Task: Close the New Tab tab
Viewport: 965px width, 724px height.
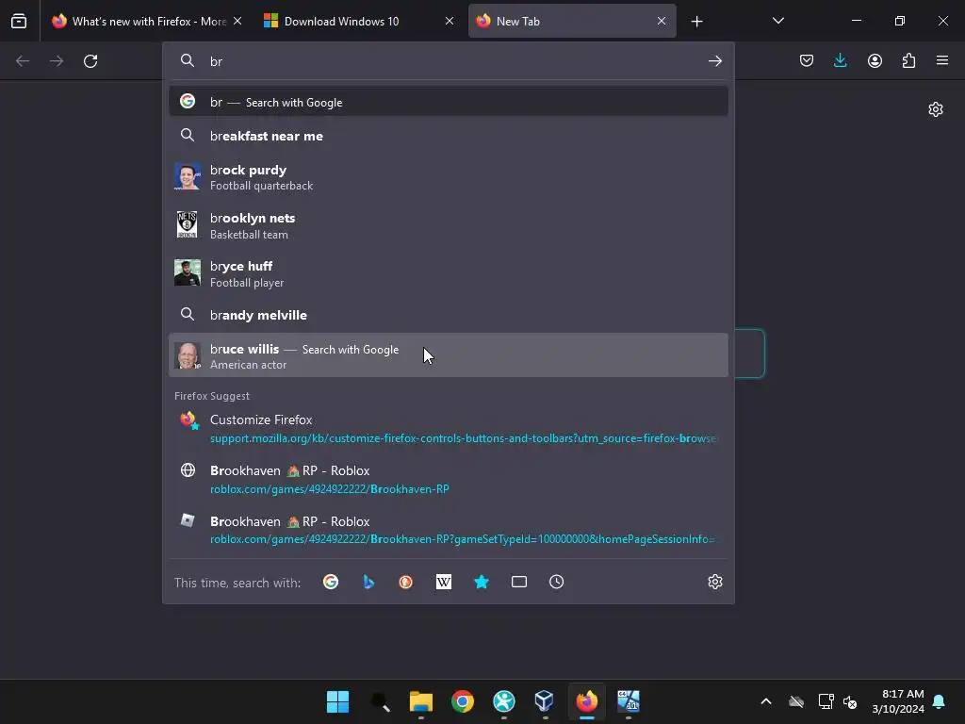Action: tap(661, 22)
